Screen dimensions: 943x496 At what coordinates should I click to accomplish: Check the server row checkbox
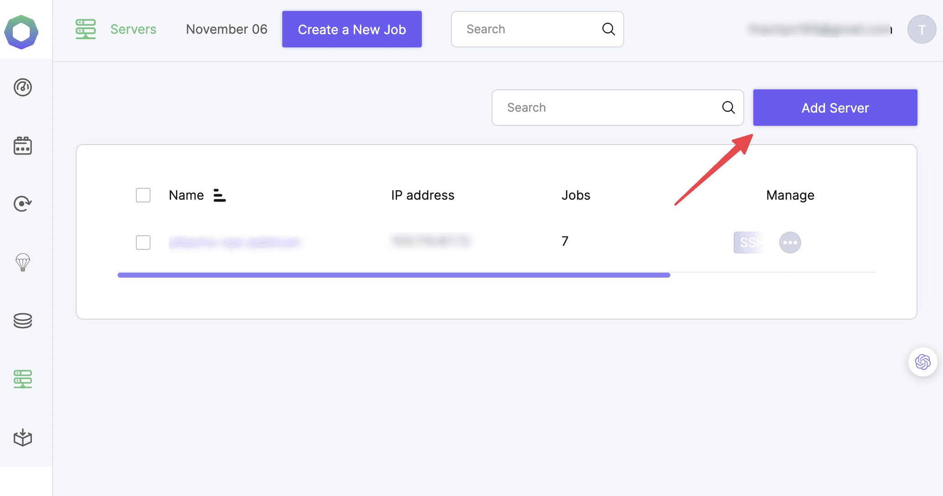click(143, 243)
